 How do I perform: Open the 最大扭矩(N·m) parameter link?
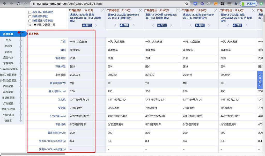pos(57,91)
